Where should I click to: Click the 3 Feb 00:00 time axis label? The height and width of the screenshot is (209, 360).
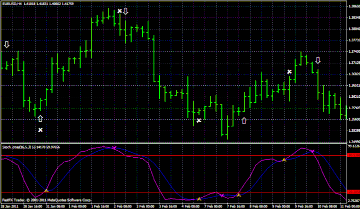click(x=145, y=206)
